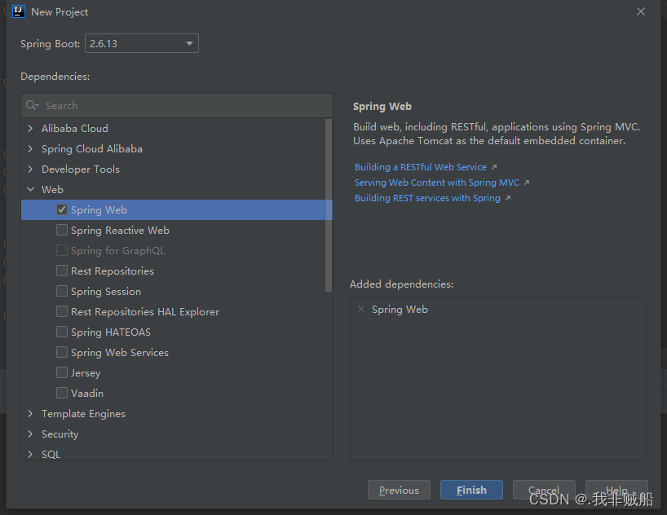Open Building a RESTful Web Service link
This screenshot has height=515, width=667.
420,167
